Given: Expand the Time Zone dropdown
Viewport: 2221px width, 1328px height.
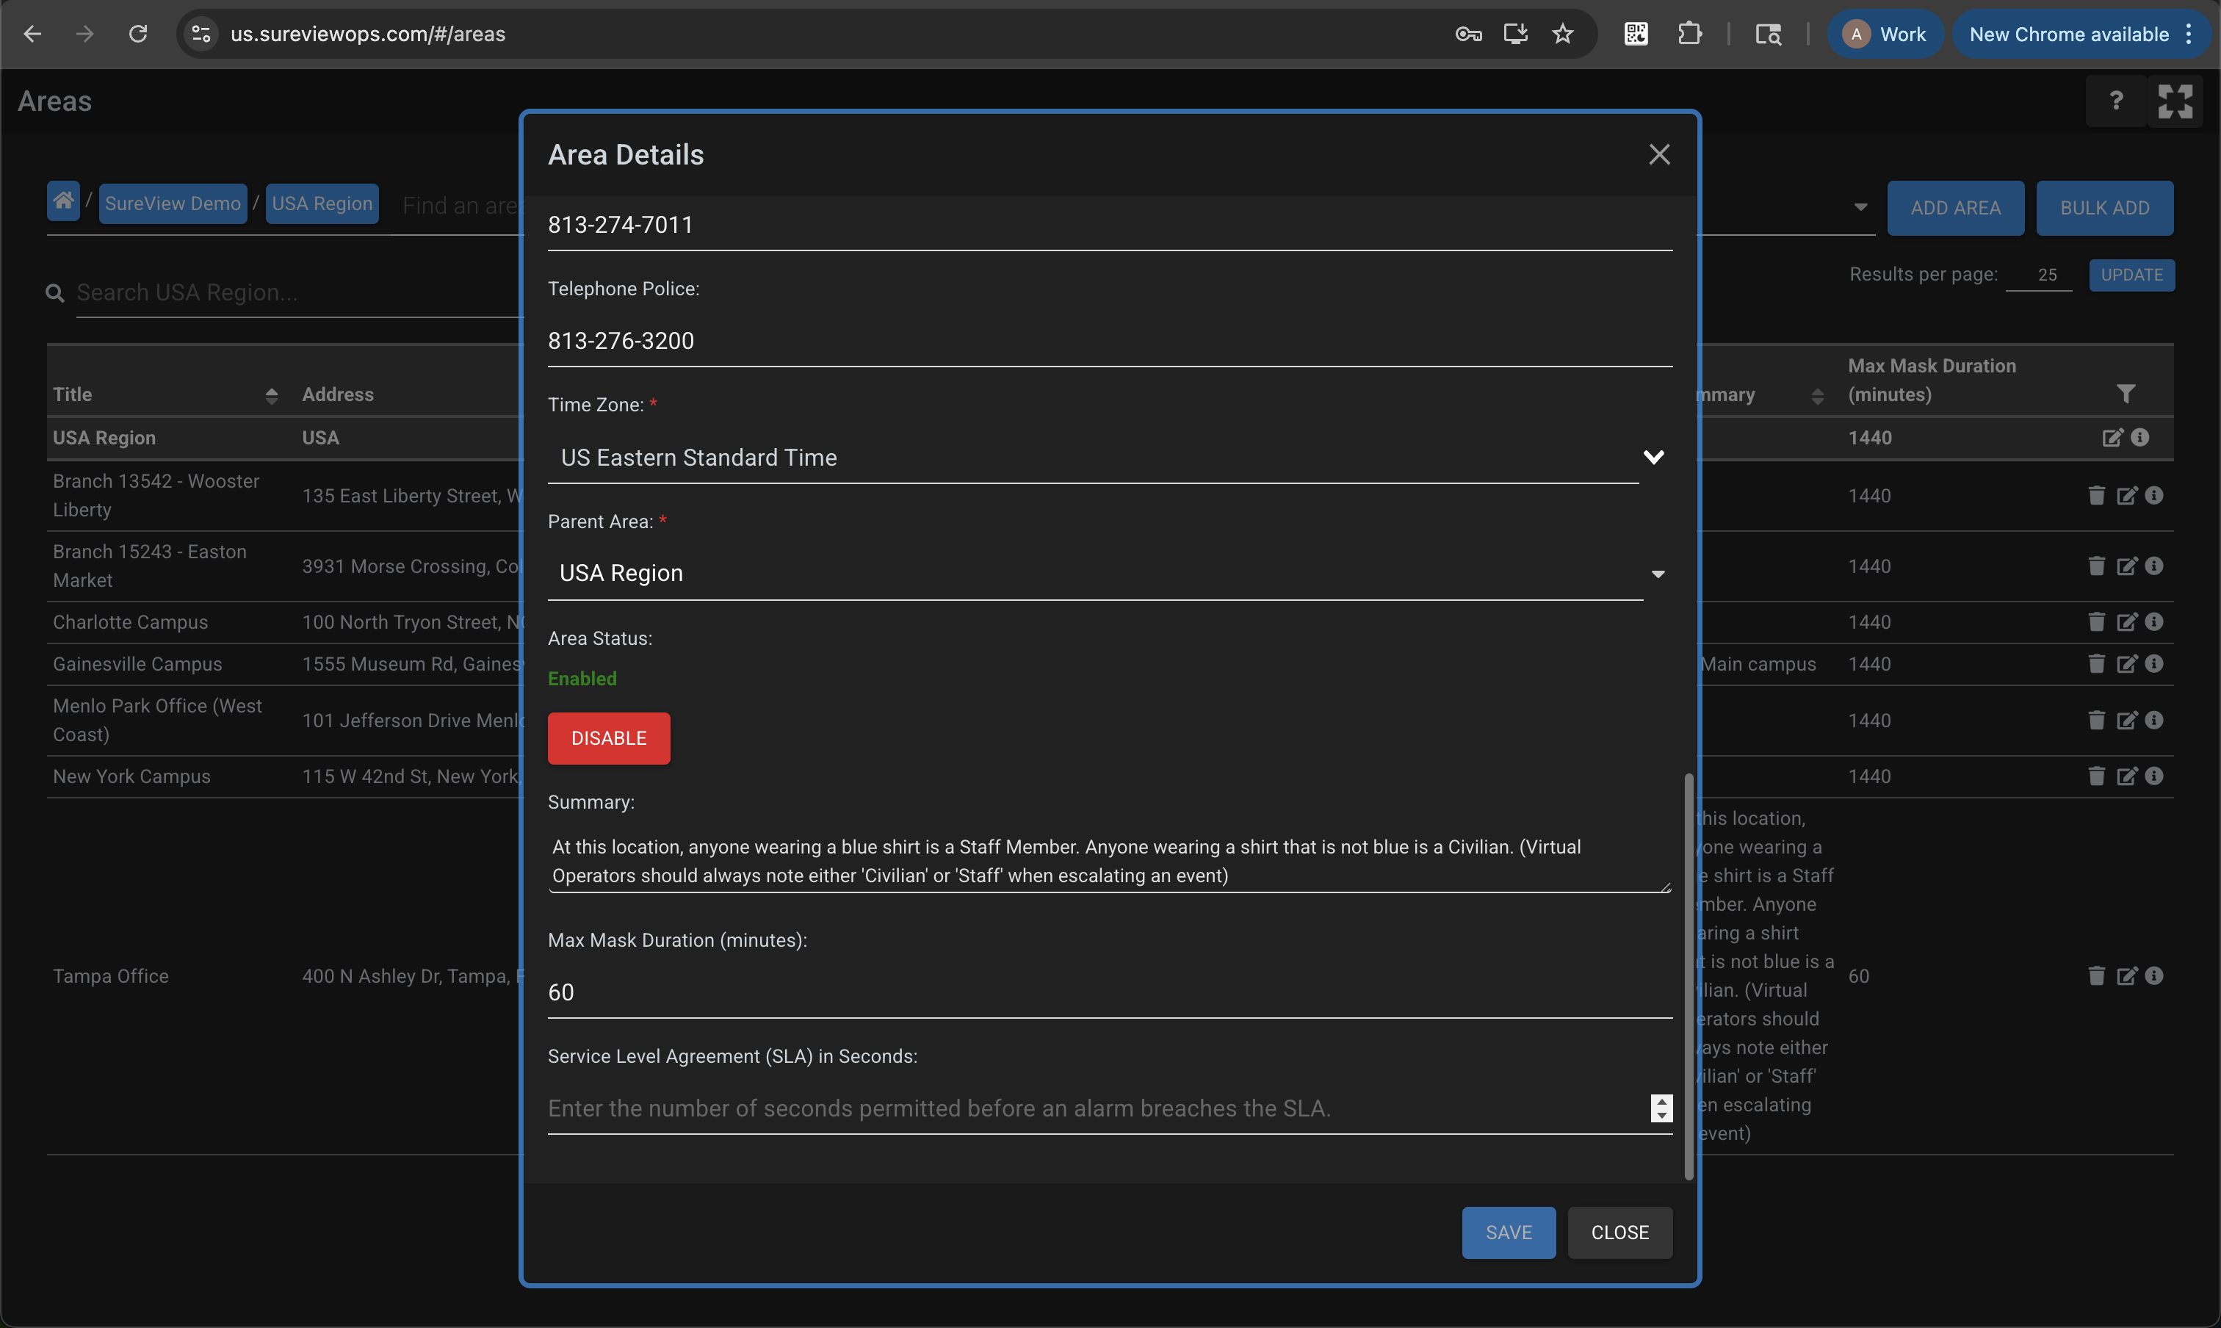Looking at the screenshot, I should 1653,458.
